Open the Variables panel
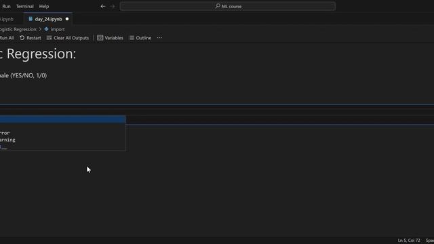 click(x=110, y=38)
